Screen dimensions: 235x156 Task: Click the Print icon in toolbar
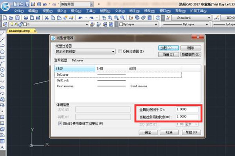click(26, 18)
